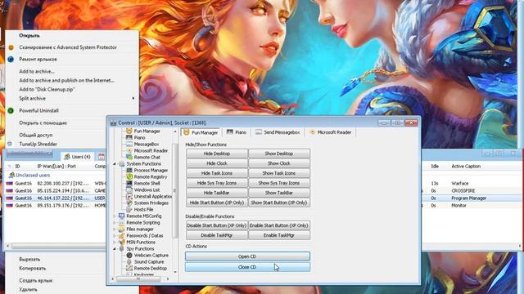The image size is (524, 294).
Task: Click the TuneUp Shredder icon
Action: coord(10,144)
